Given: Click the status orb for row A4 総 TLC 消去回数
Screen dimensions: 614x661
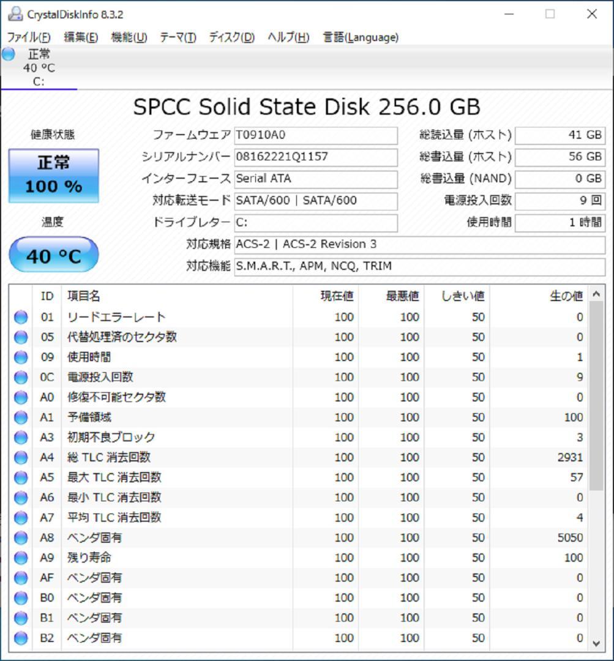Looking at the screenshot, I should click(21, 457).
